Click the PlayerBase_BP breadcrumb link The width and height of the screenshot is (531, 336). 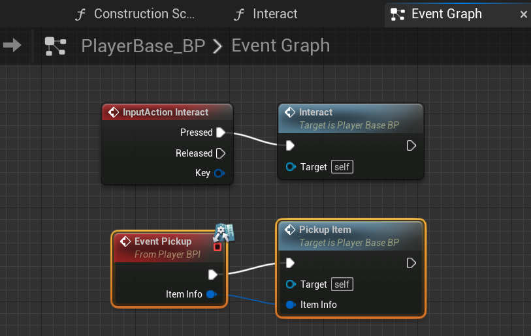coord(143,46)
